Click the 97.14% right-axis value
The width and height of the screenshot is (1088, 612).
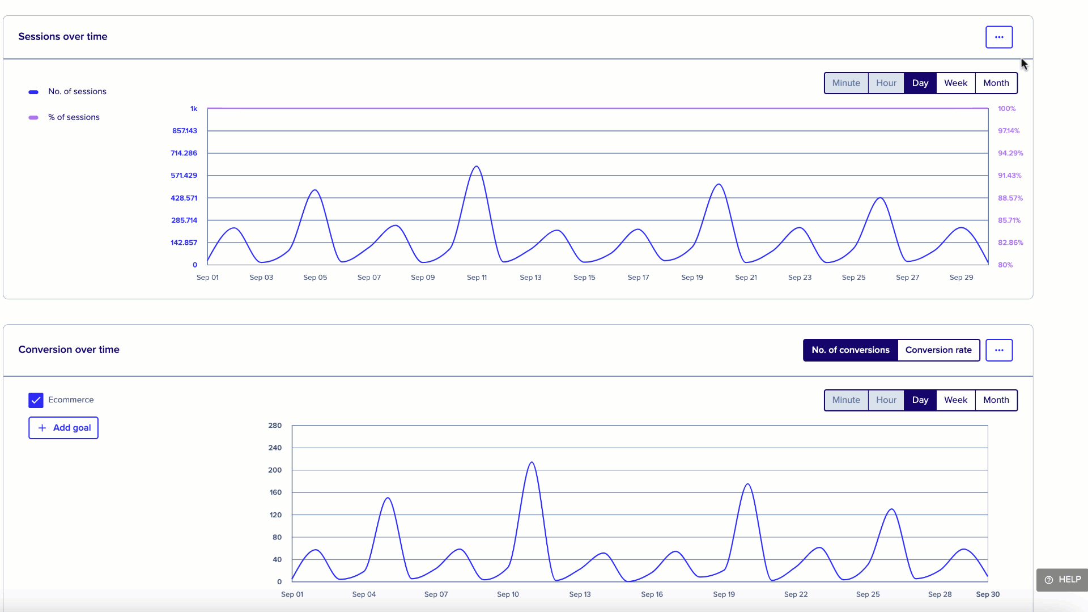1009,131
